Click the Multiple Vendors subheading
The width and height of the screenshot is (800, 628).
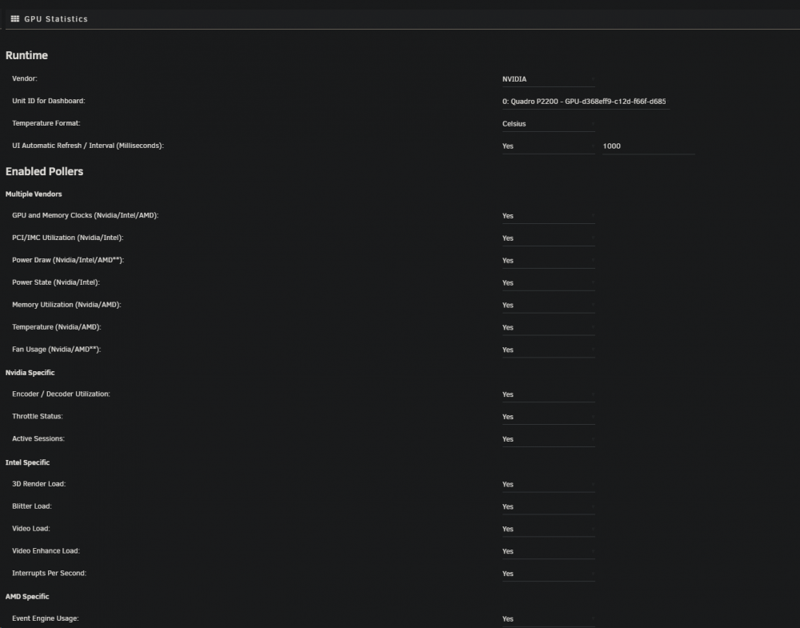[x=34, y=194]
